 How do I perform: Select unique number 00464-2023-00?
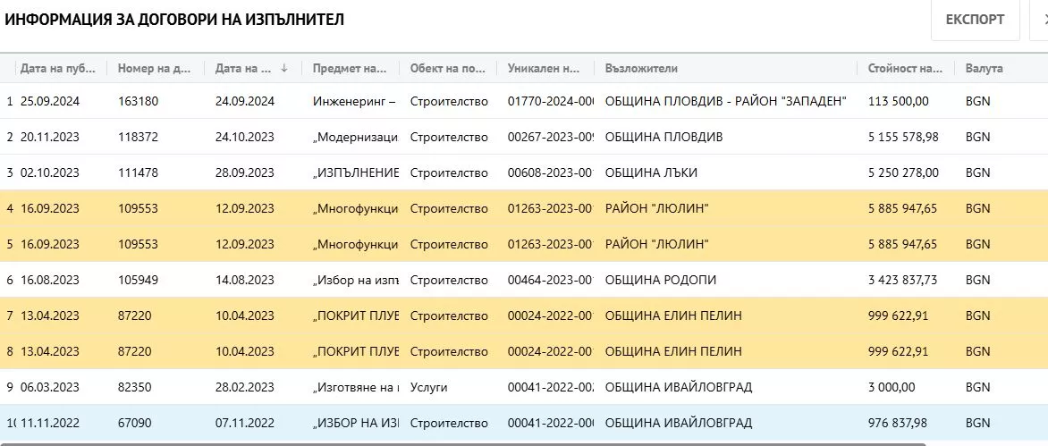click(551, 280)
